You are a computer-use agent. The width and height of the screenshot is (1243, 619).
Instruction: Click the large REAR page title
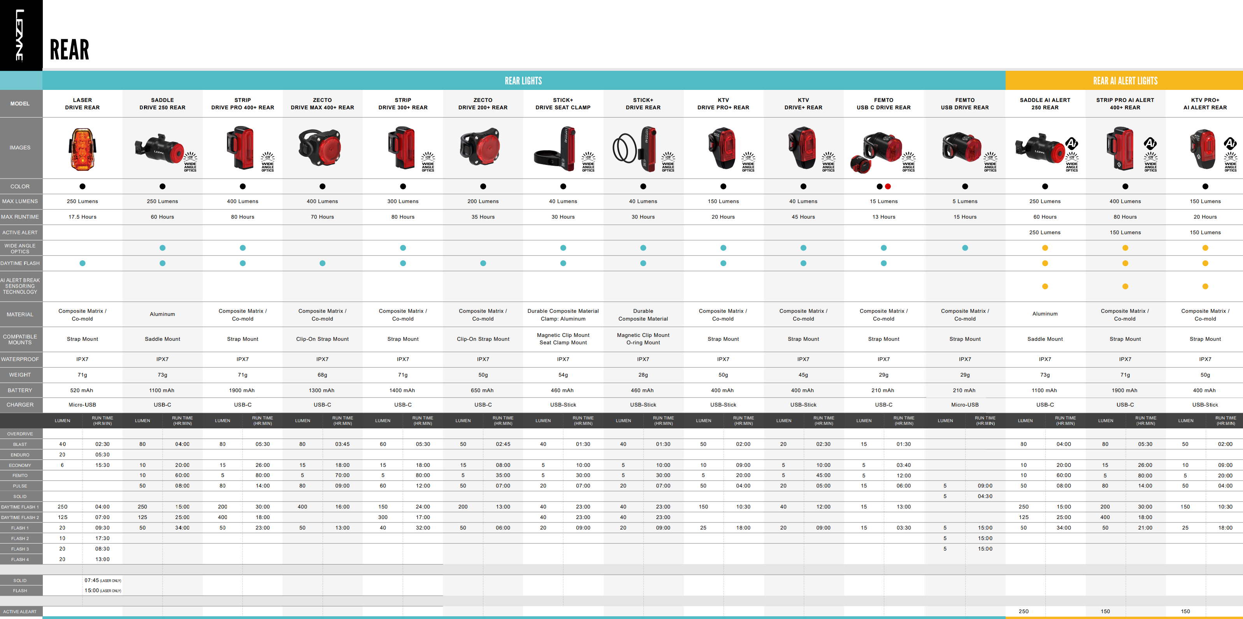70,50
